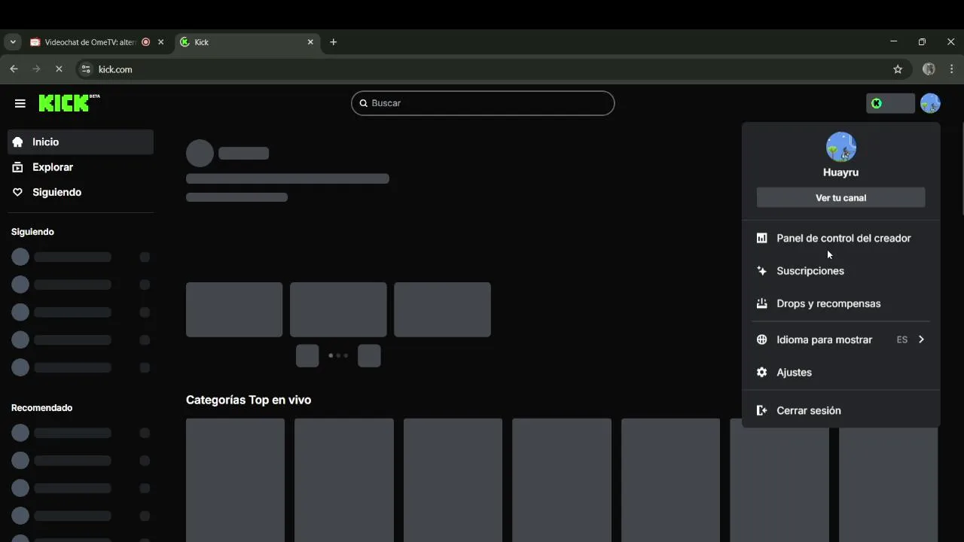Image resolution: width=964 pixels, height=542 pixels.
Task: Click the Recomendado section heading
Action: (x=42, y=408)
